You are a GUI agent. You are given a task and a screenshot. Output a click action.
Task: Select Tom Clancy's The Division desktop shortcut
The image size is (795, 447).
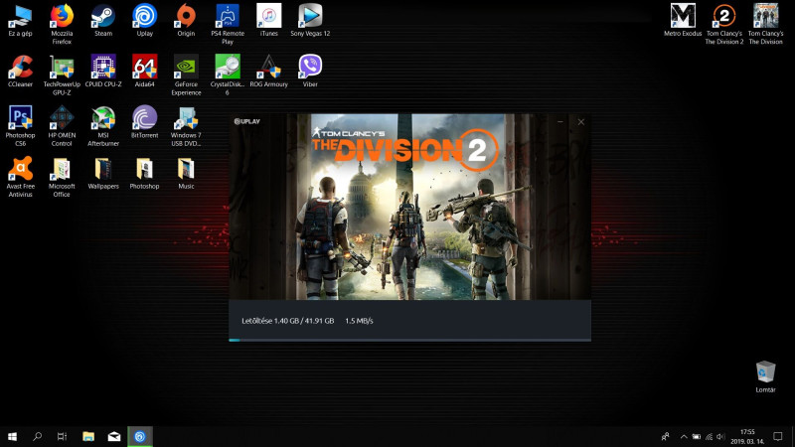(765, 24)
